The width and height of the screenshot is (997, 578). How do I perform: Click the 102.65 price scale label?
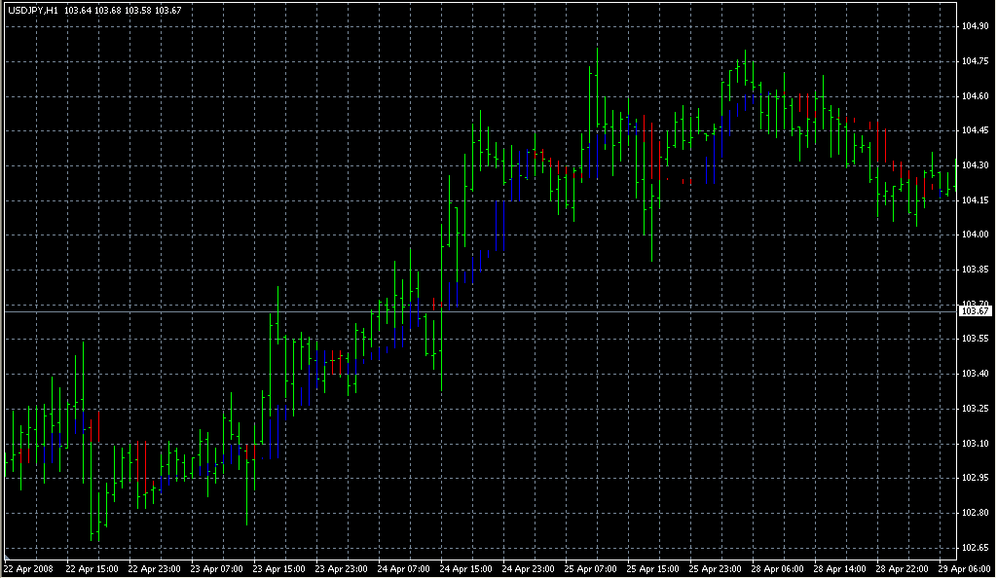[975, 547]
